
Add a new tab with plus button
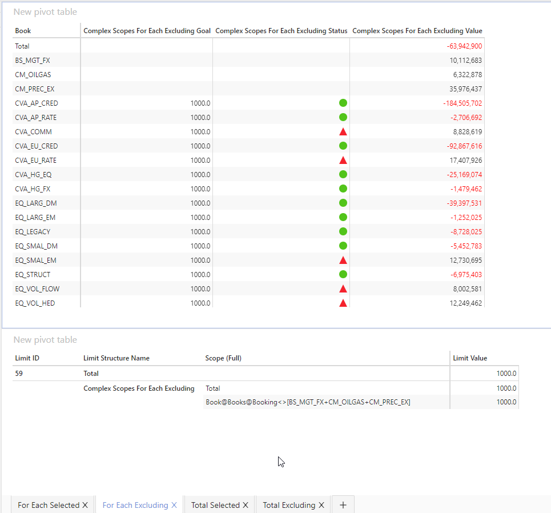343,505
